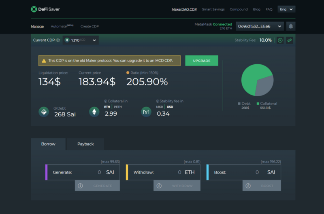Click the info icon on Withdraw button
Viewport: 324px width, 214px height.
coord(159,186)
